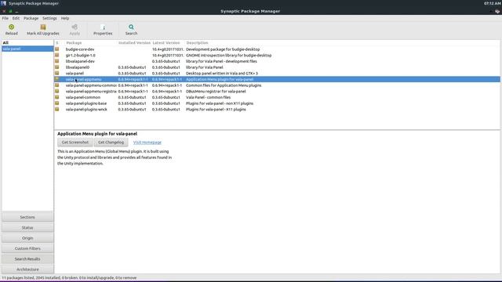
Task: Click status box of vala-panel row
Action: 57,73
